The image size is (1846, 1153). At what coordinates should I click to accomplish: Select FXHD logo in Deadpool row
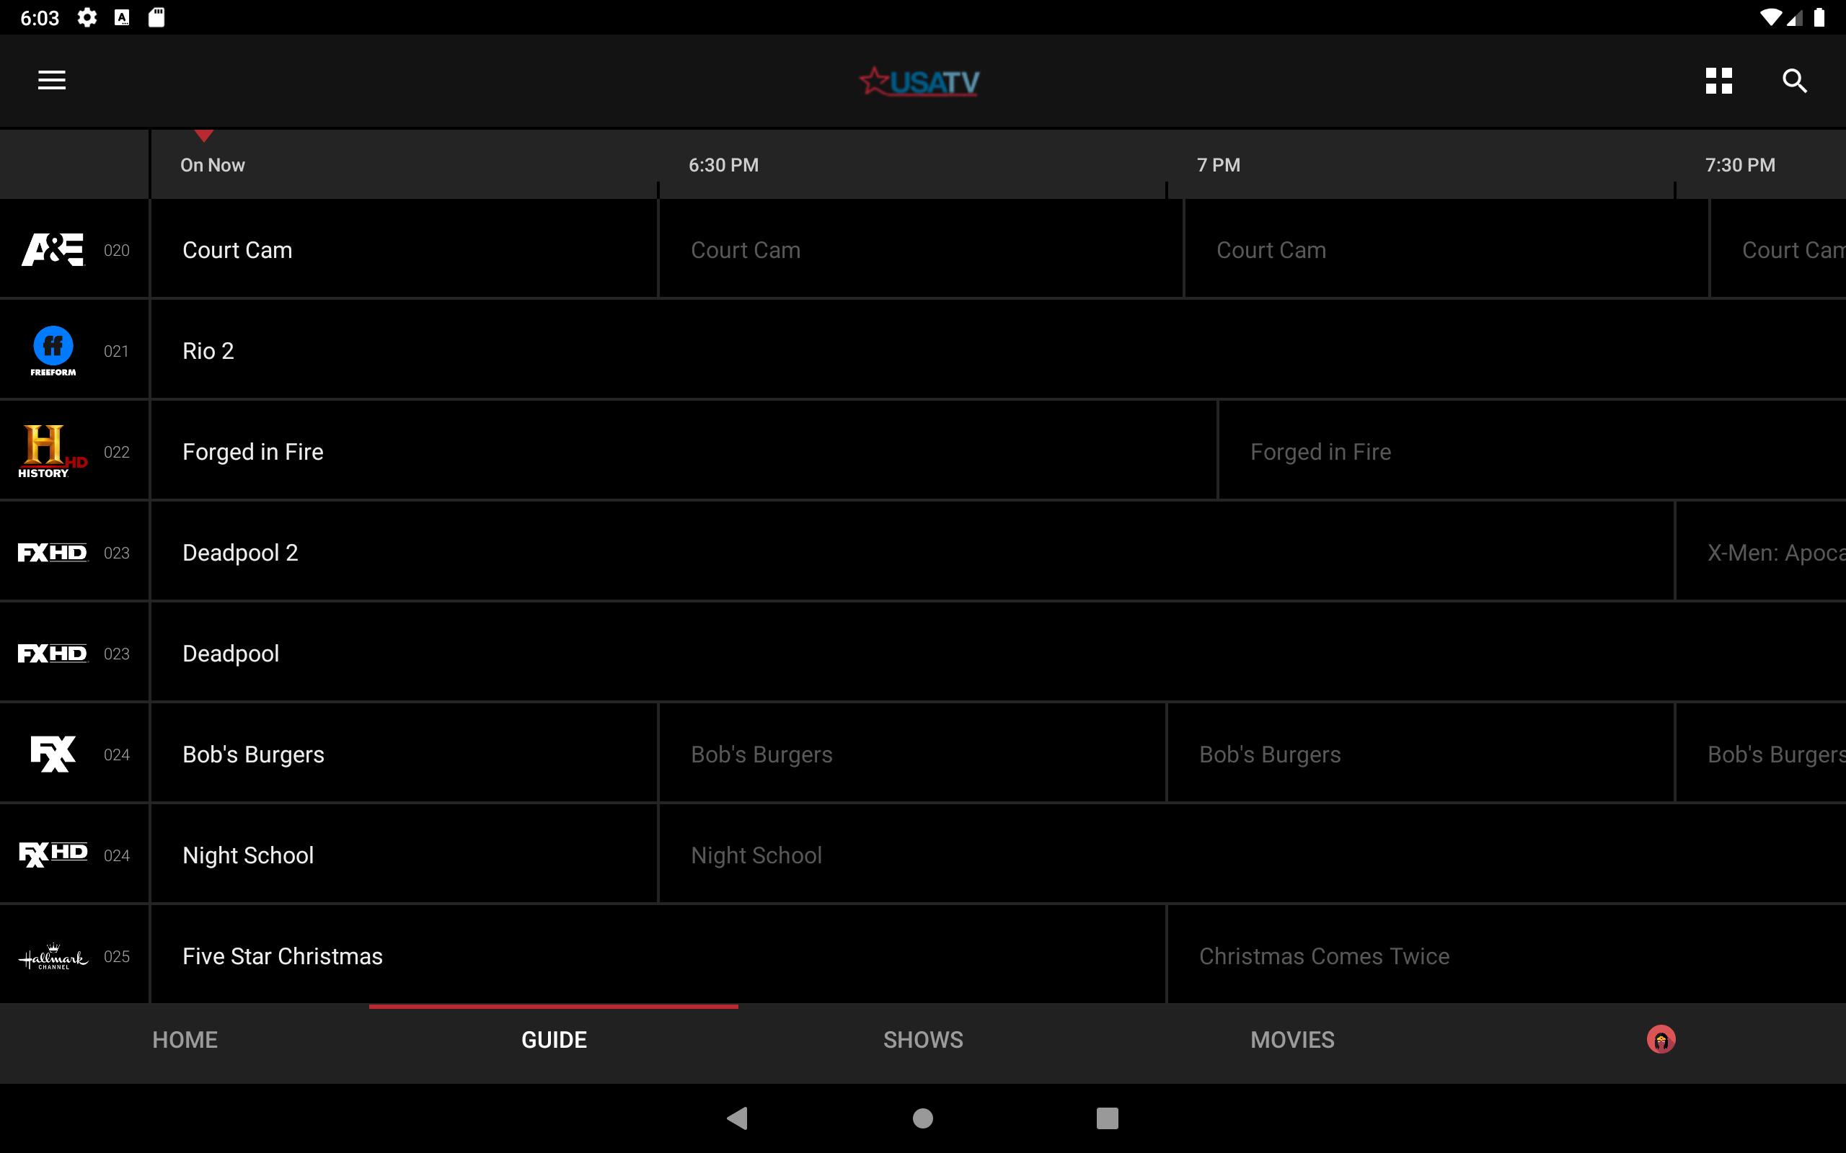coord(53,654)
